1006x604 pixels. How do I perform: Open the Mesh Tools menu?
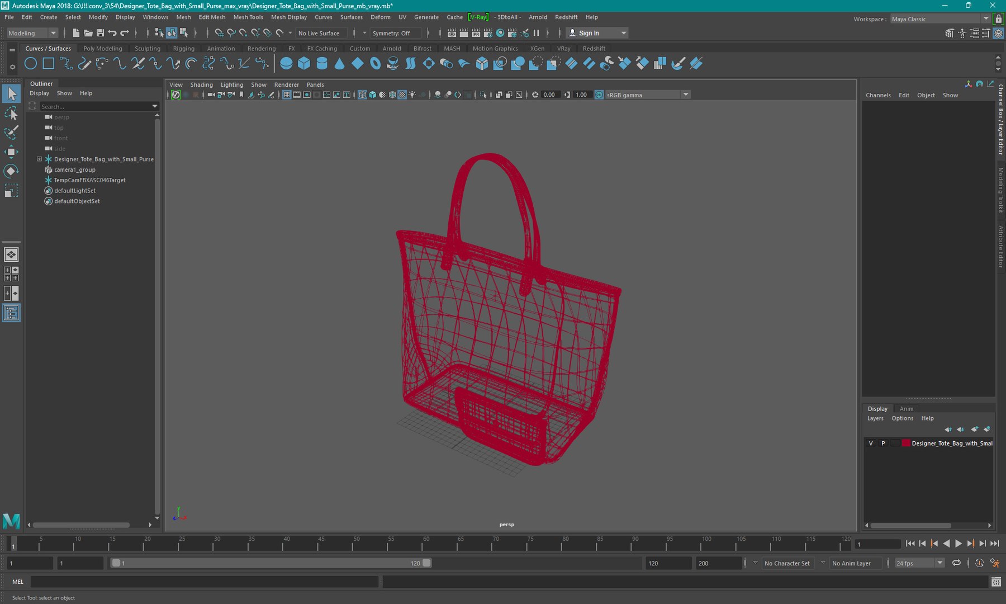click(248, 17)
